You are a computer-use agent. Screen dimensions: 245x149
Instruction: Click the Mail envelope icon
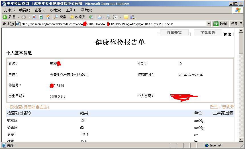click(x=99, y=17)
